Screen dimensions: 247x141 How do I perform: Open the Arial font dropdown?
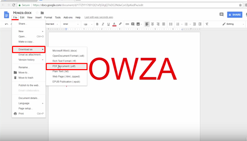(71, 24)
